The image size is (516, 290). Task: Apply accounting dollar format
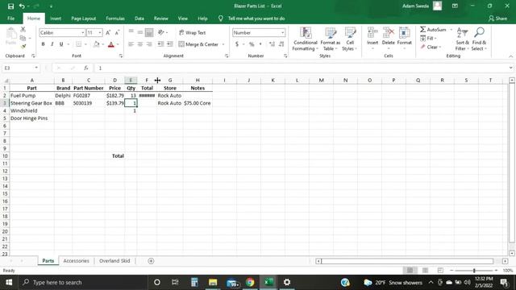(237, 44)
